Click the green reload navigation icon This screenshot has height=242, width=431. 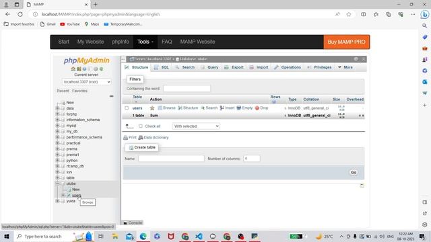(x=102, y=69)
